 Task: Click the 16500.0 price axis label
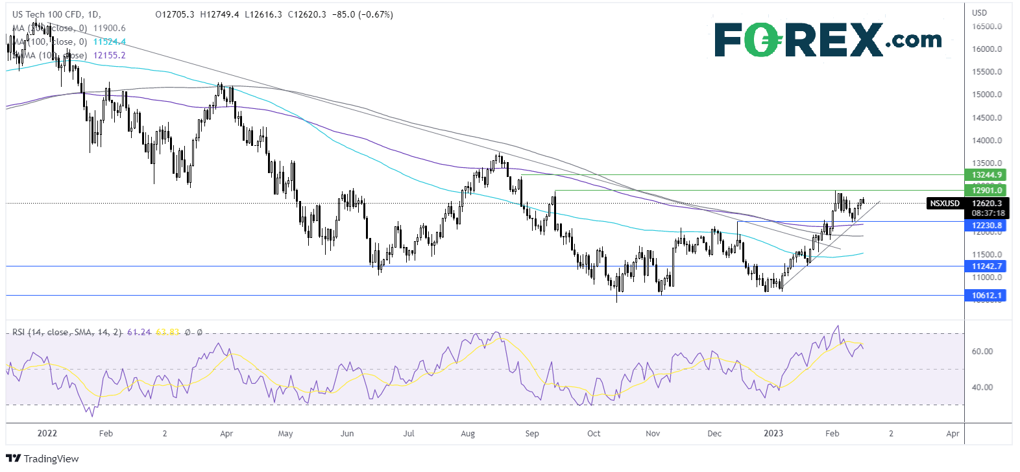(986, 27)
